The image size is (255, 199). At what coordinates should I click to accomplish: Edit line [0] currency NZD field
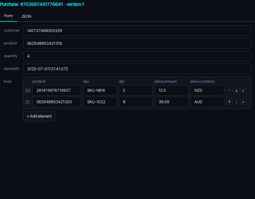pyautogui.click(x=207, y=90)
